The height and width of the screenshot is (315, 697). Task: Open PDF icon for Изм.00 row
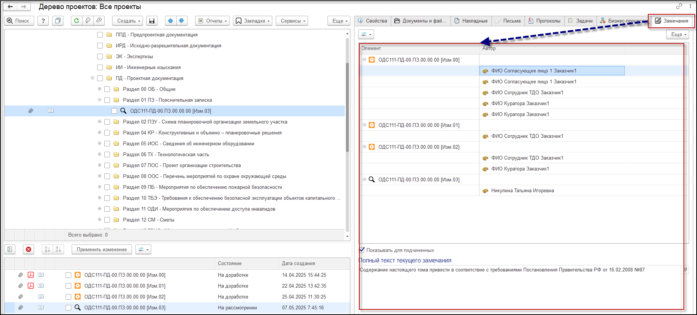click(x=31, y=275)
